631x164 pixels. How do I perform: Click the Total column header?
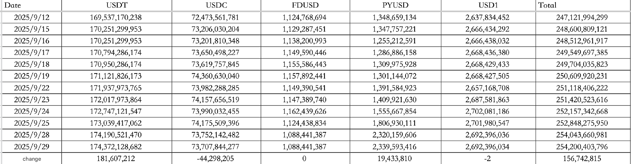coord(548,5)
